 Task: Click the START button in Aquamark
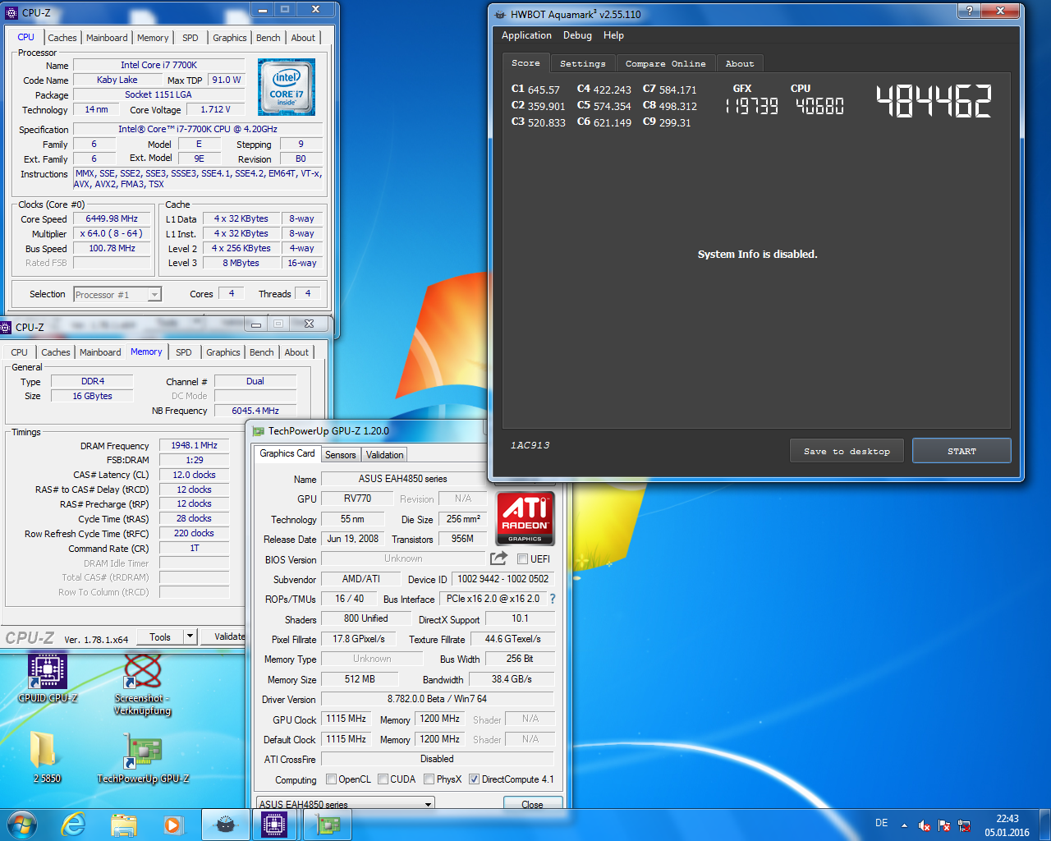coord(962,451)
